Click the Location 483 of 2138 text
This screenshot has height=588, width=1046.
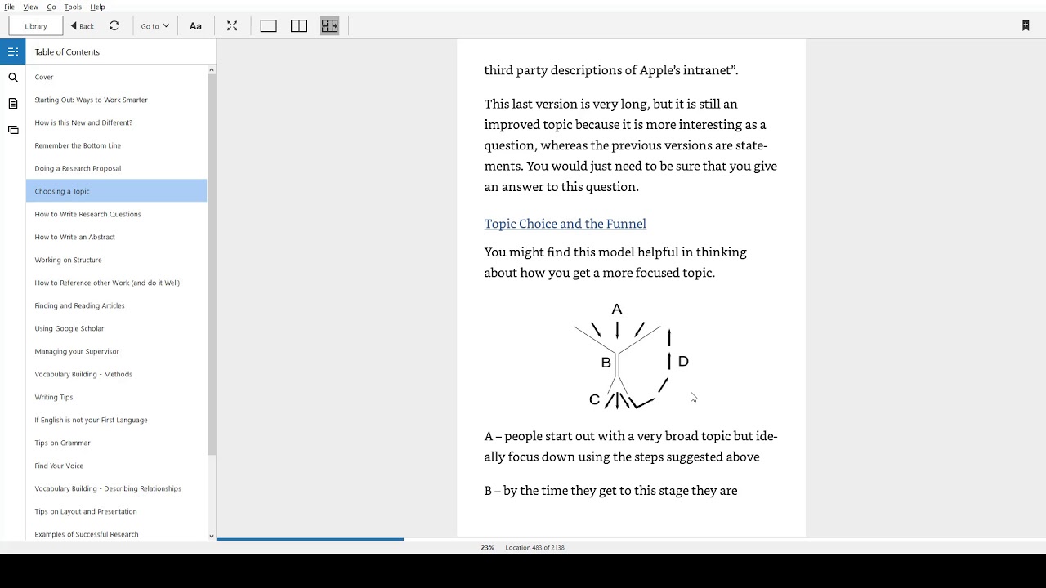[x=534, y=547]
